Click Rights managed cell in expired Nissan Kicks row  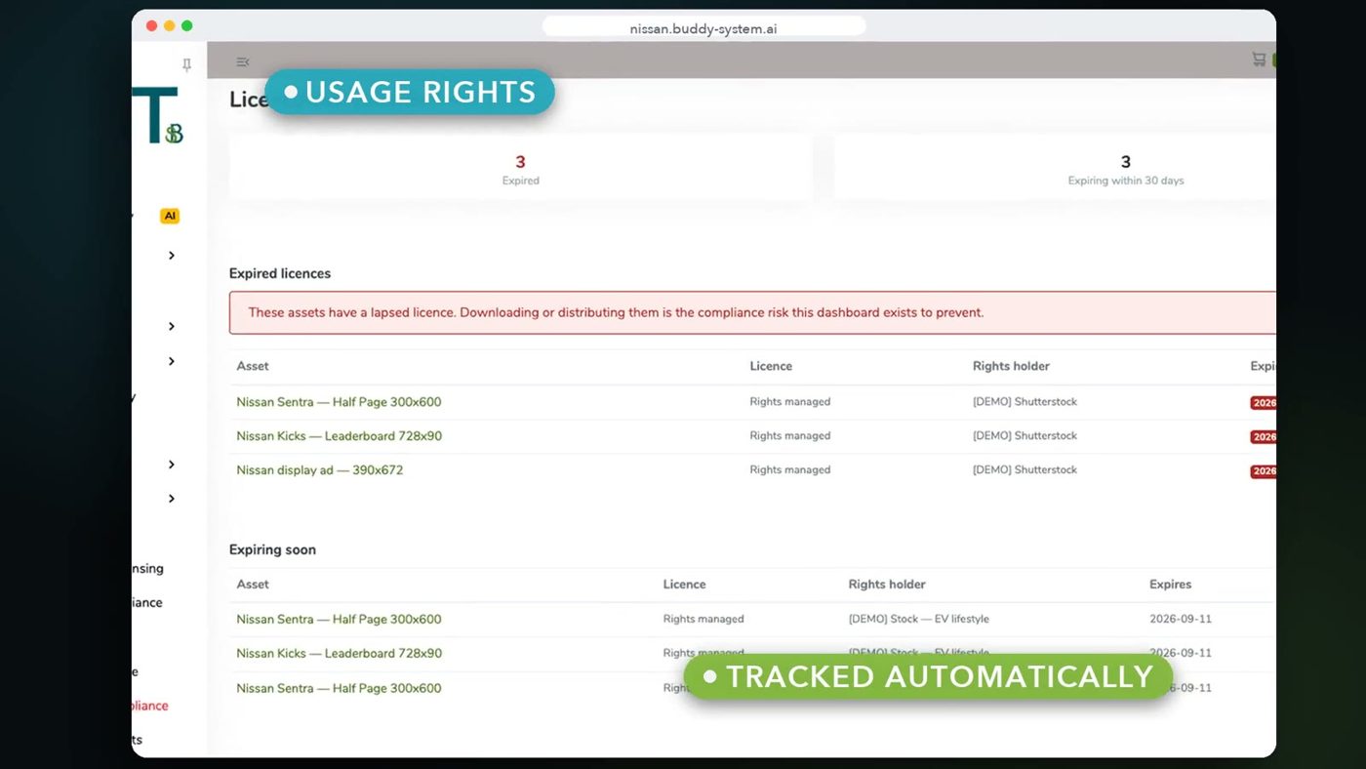pos(790,436)
